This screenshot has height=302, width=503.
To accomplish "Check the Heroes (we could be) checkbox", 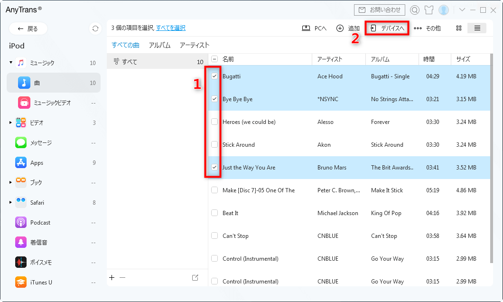I will click(x=214, y=122).
